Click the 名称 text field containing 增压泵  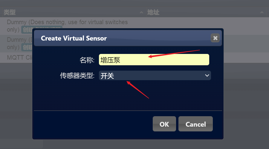tap(154, 60)
